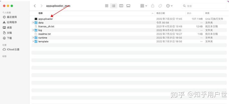The width and height of the screenshot is (233, 104).
Task: Open the Tags toolbar icon
Action: tap(160, 6)
